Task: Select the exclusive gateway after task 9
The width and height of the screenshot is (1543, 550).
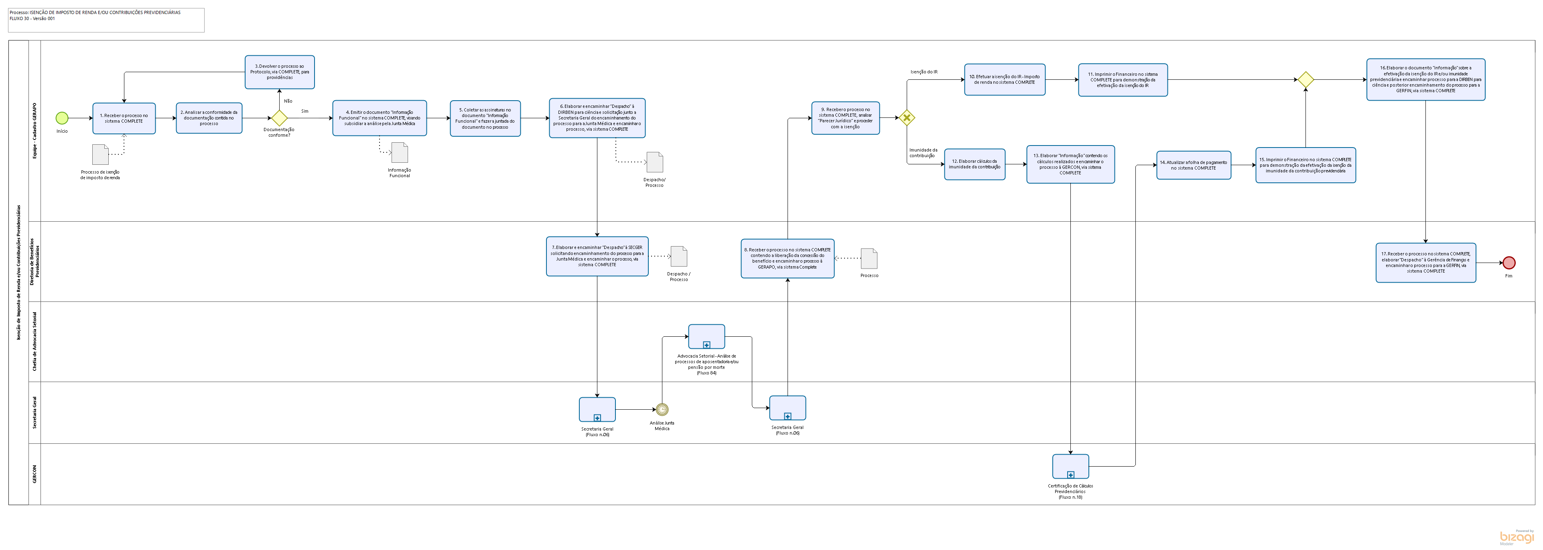Action: (x=907, y=118)
